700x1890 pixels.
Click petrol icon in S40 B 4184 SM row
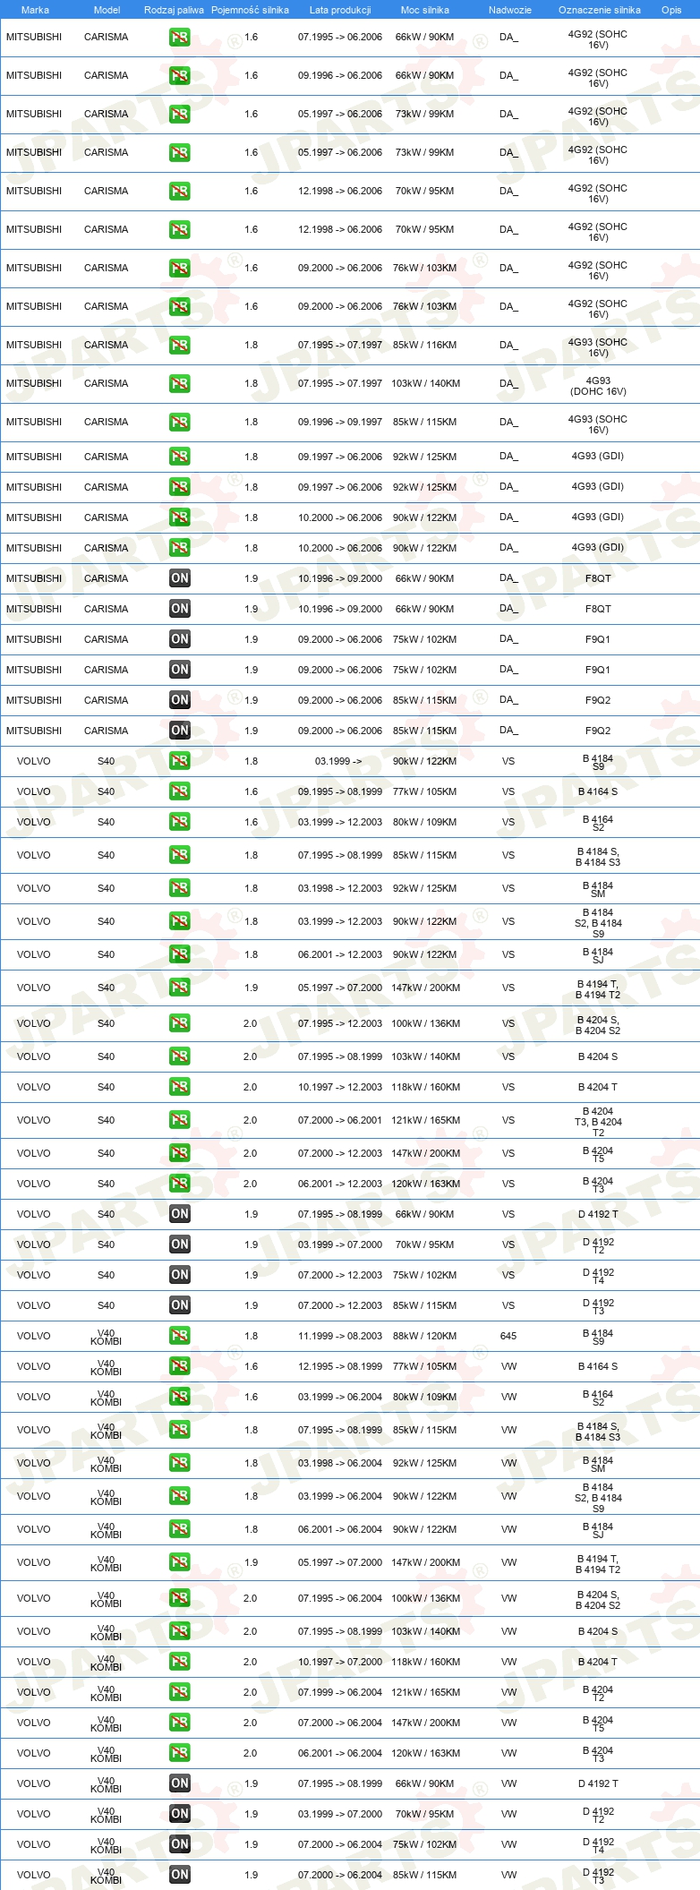click(x=179, y=888)
